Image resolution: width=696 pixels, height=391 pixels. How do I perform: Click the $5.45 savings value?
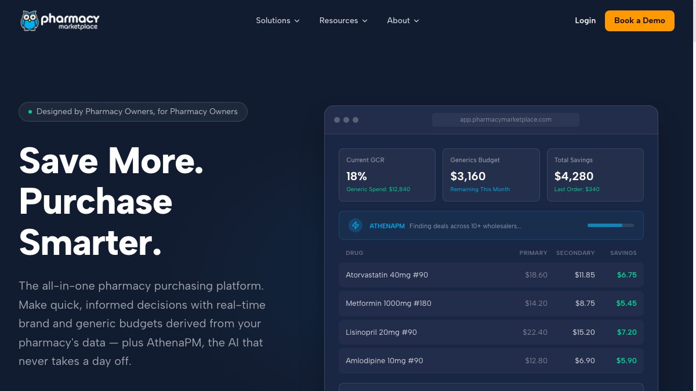626,304
